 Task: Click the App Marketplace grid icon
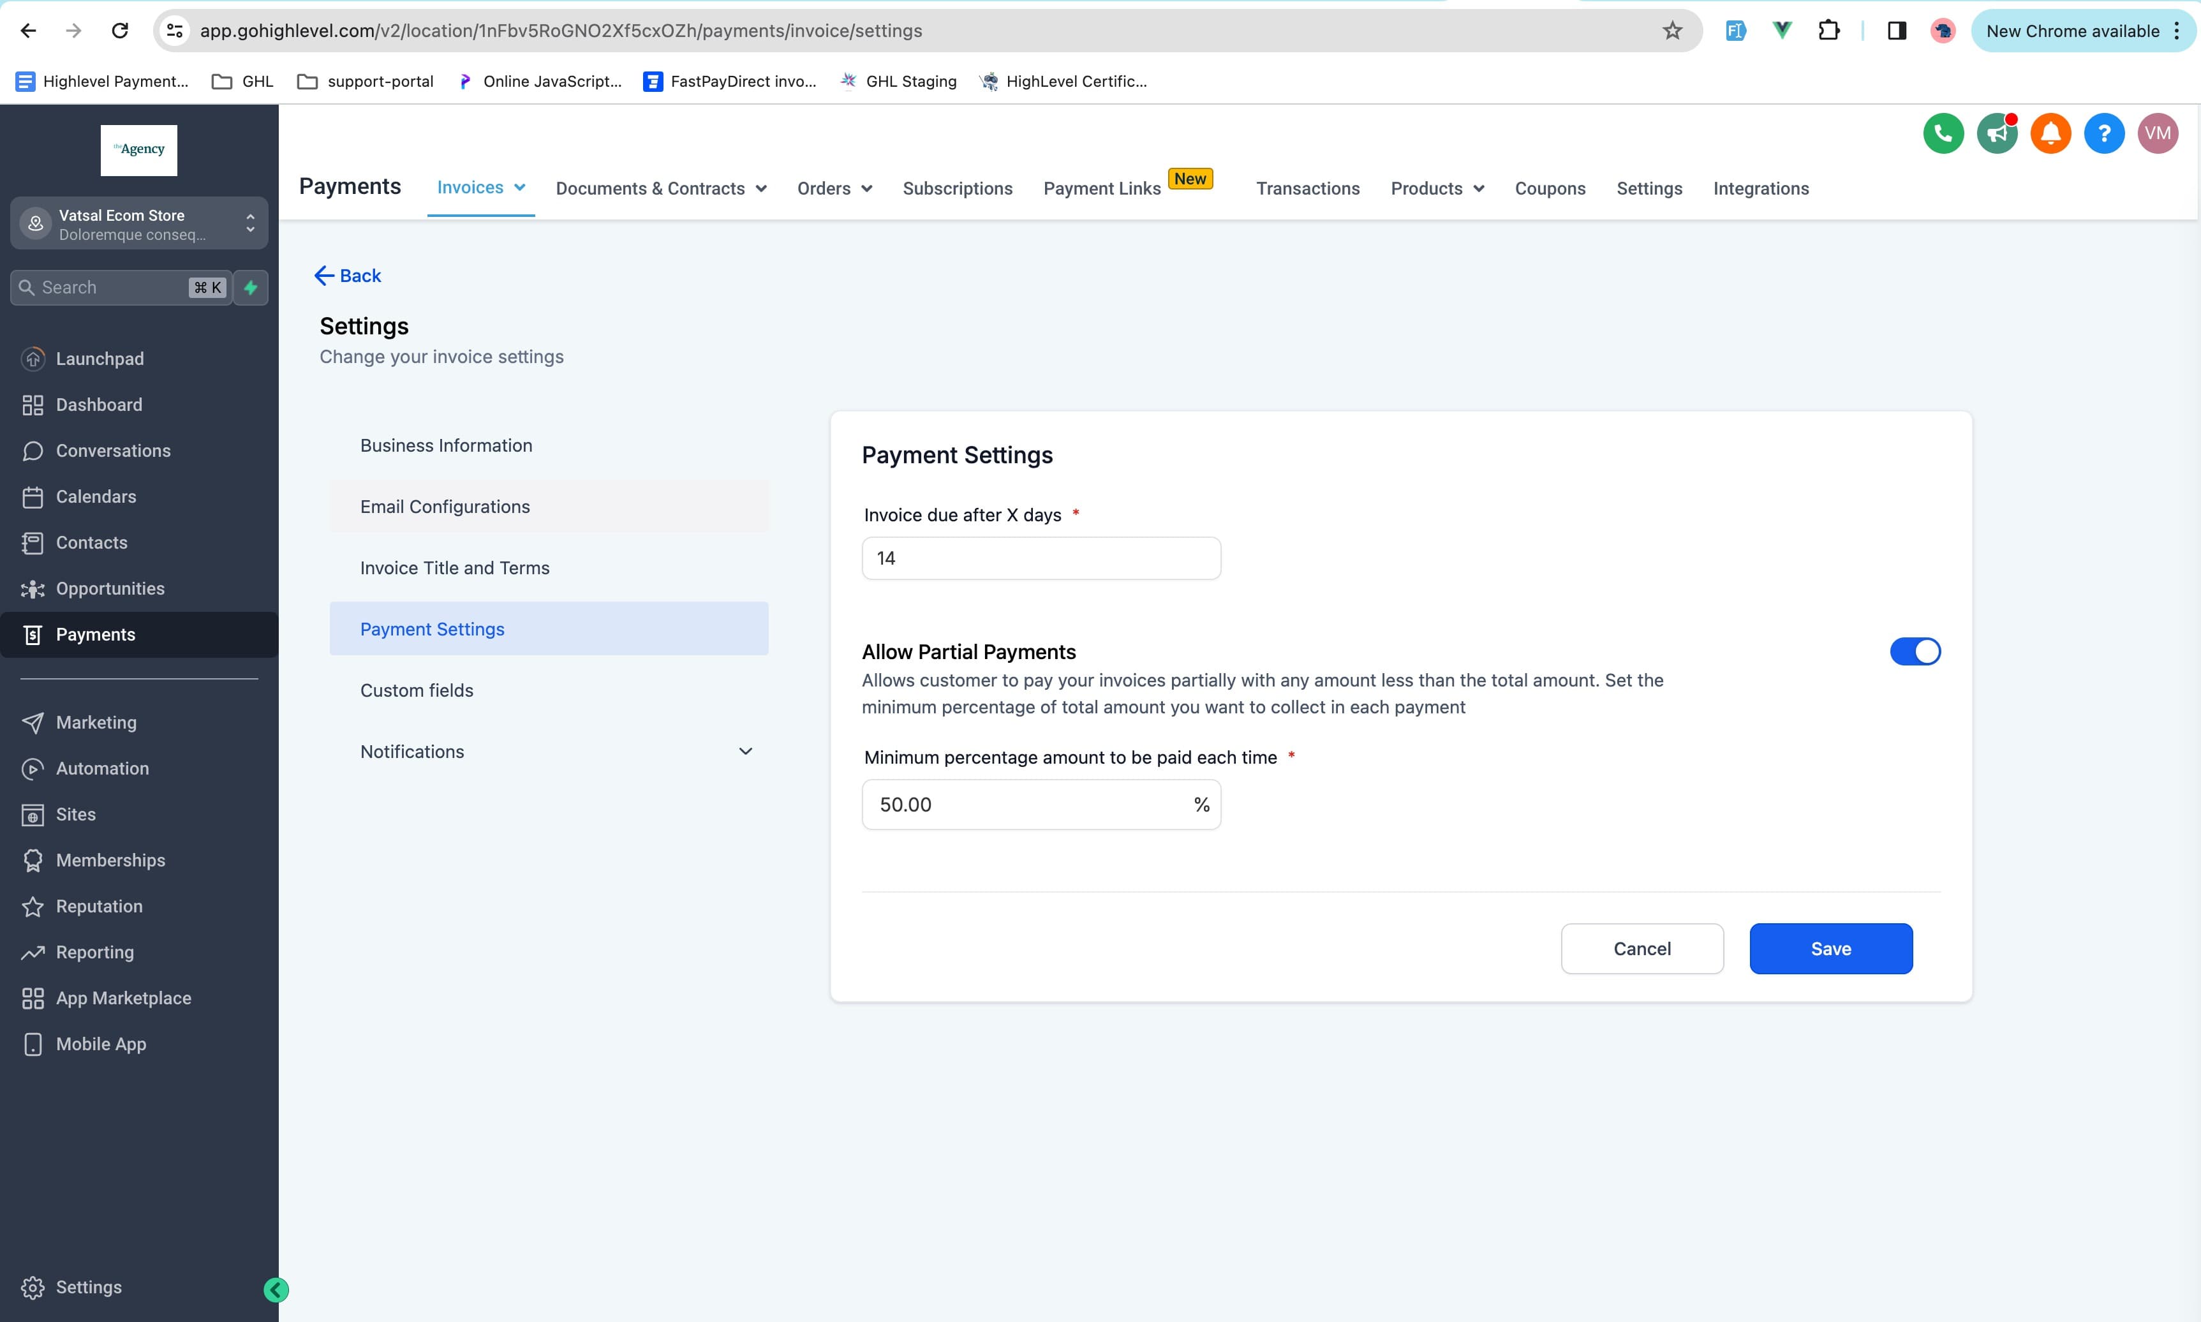tap(33, 999)
